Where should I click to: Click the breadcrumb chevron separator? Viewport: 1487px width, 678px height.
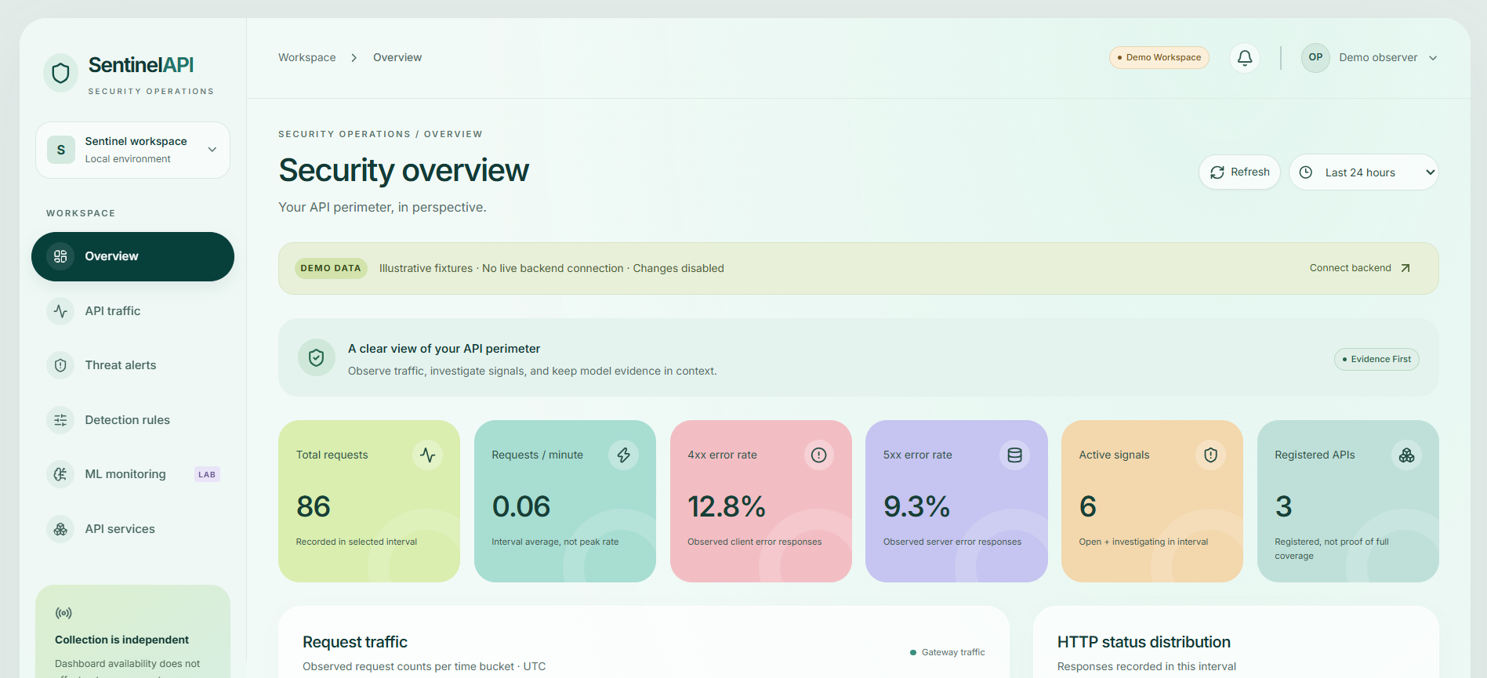click(x=354, y=58)
